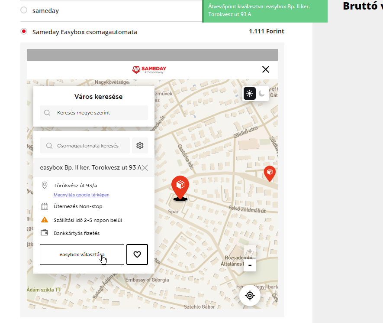Click the green Átvevőpont kiválasztva notification
The image size is (383, 323).
click(265, 11)
